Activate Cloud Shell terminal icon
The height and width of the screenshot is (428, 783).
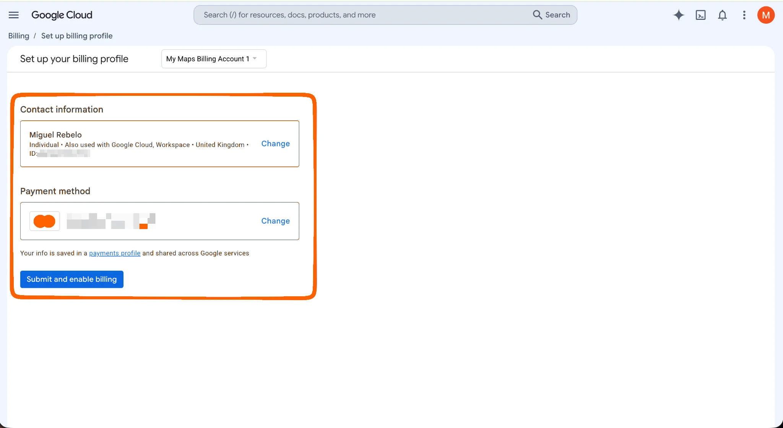700,15
